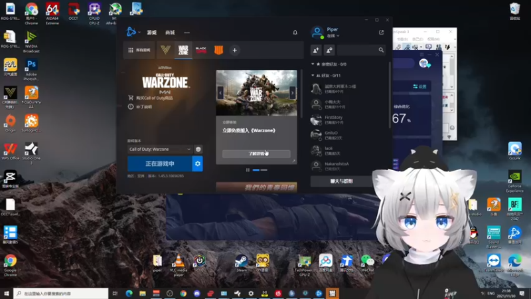The height and width of the screenshot is (299, 531).
Task: Open WPS Office desktop shortcut
Action: pos(10,151)
